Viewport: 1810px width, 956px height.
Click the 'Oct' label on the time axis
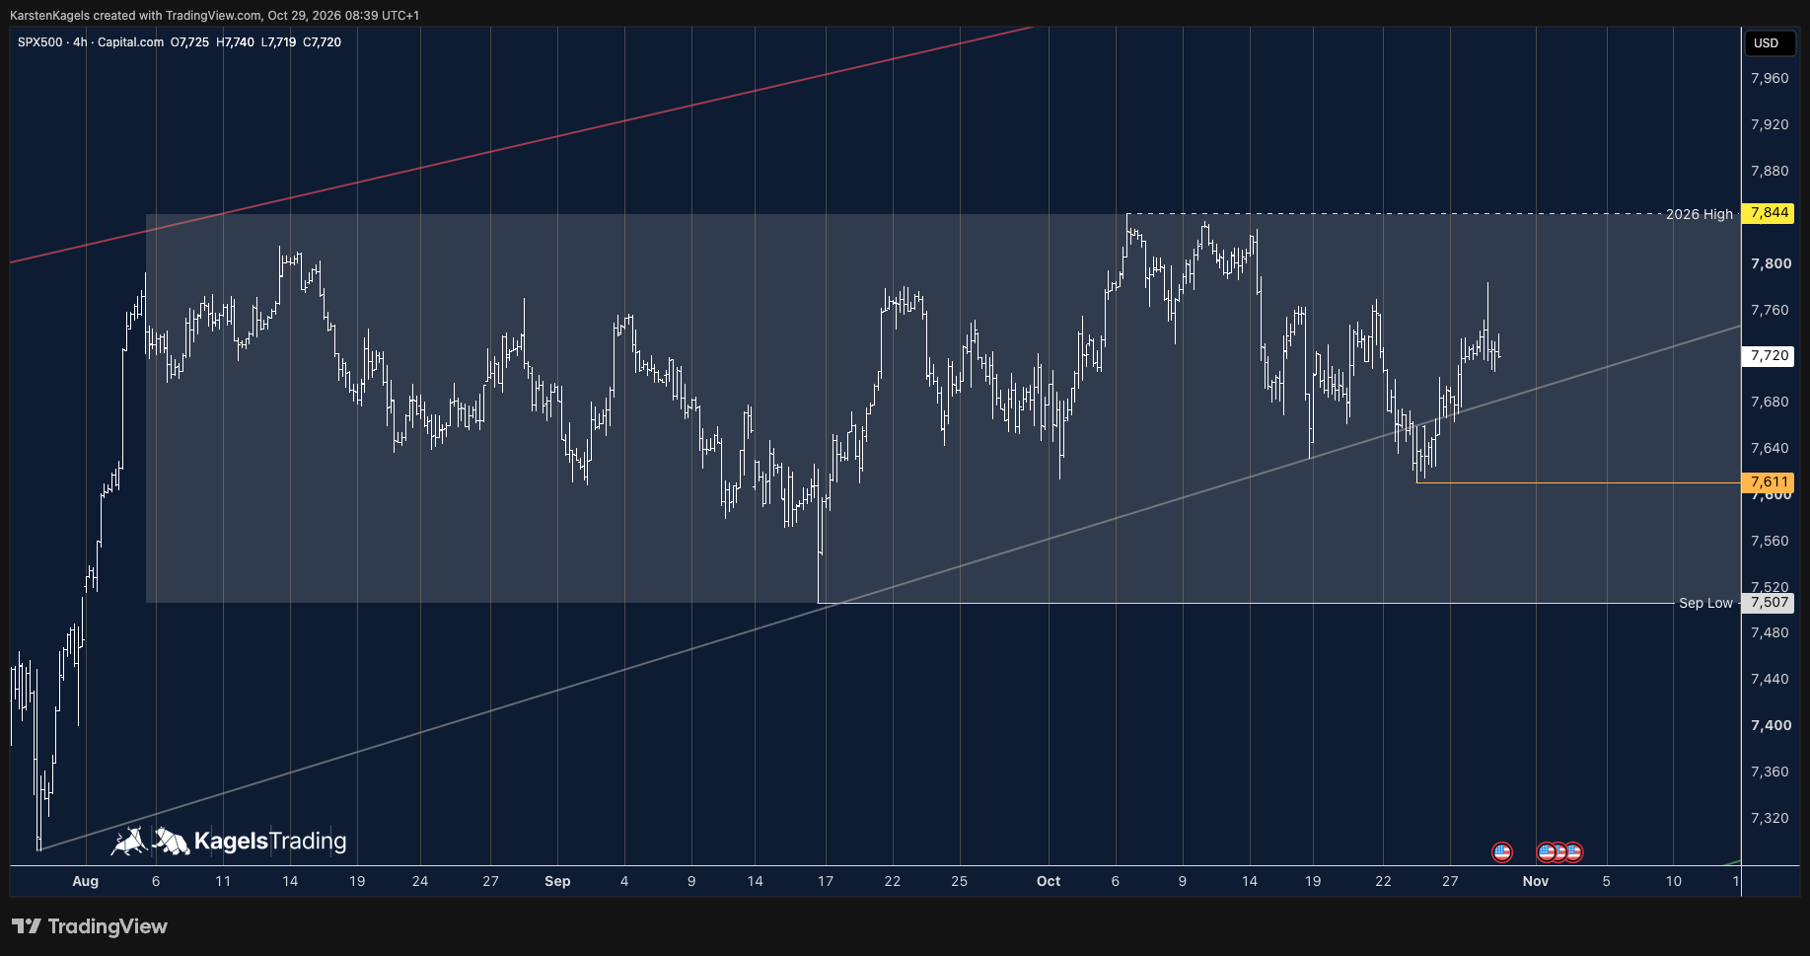tap(1049, 881)
